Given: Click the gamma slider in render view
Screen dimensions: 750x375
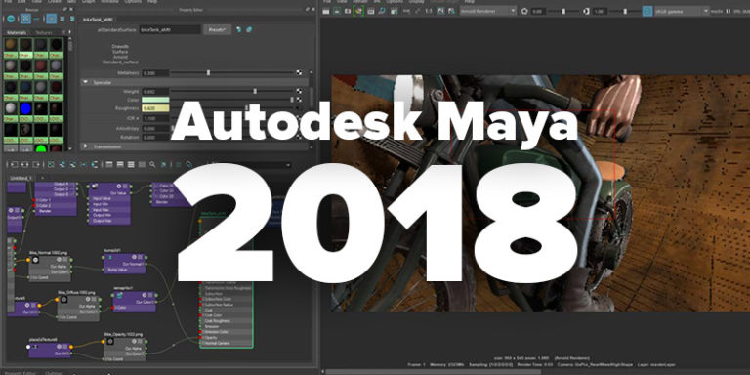Looking at the screenshot, I should [625, 11].
